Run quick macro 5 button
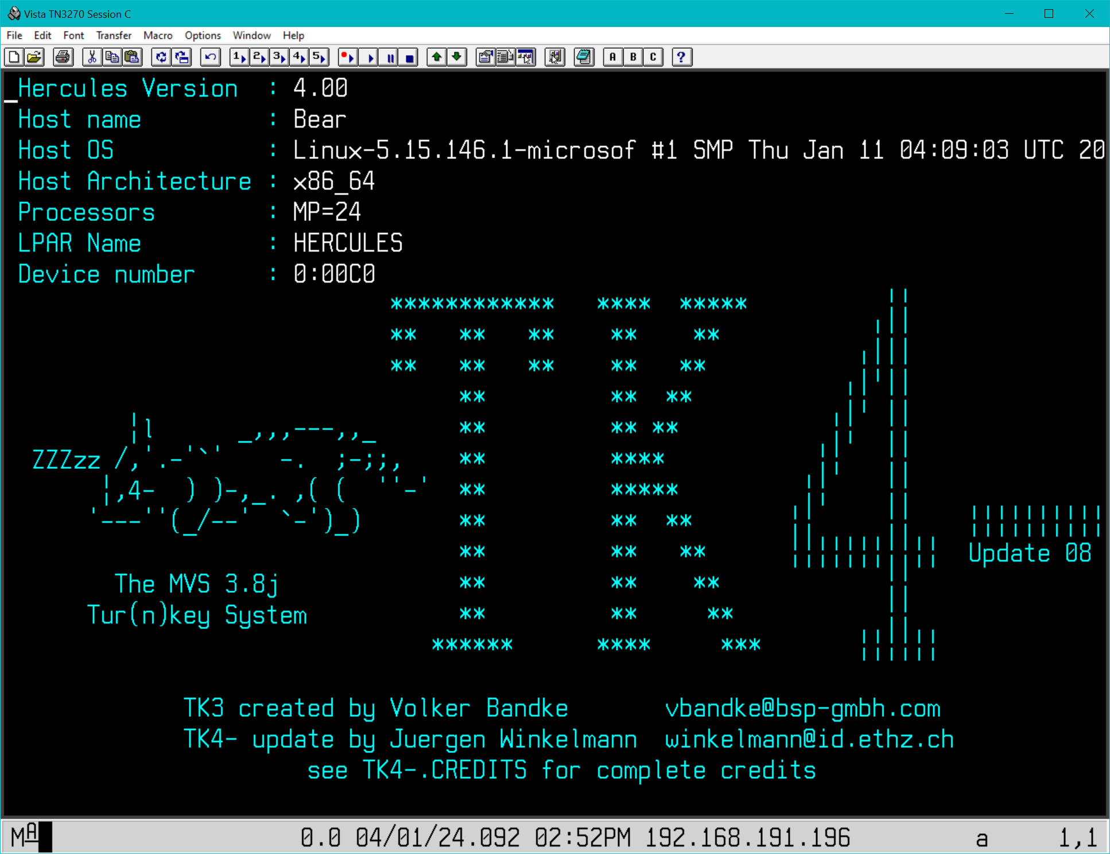This screenshot has width=1110, height=854. point(319,57)
